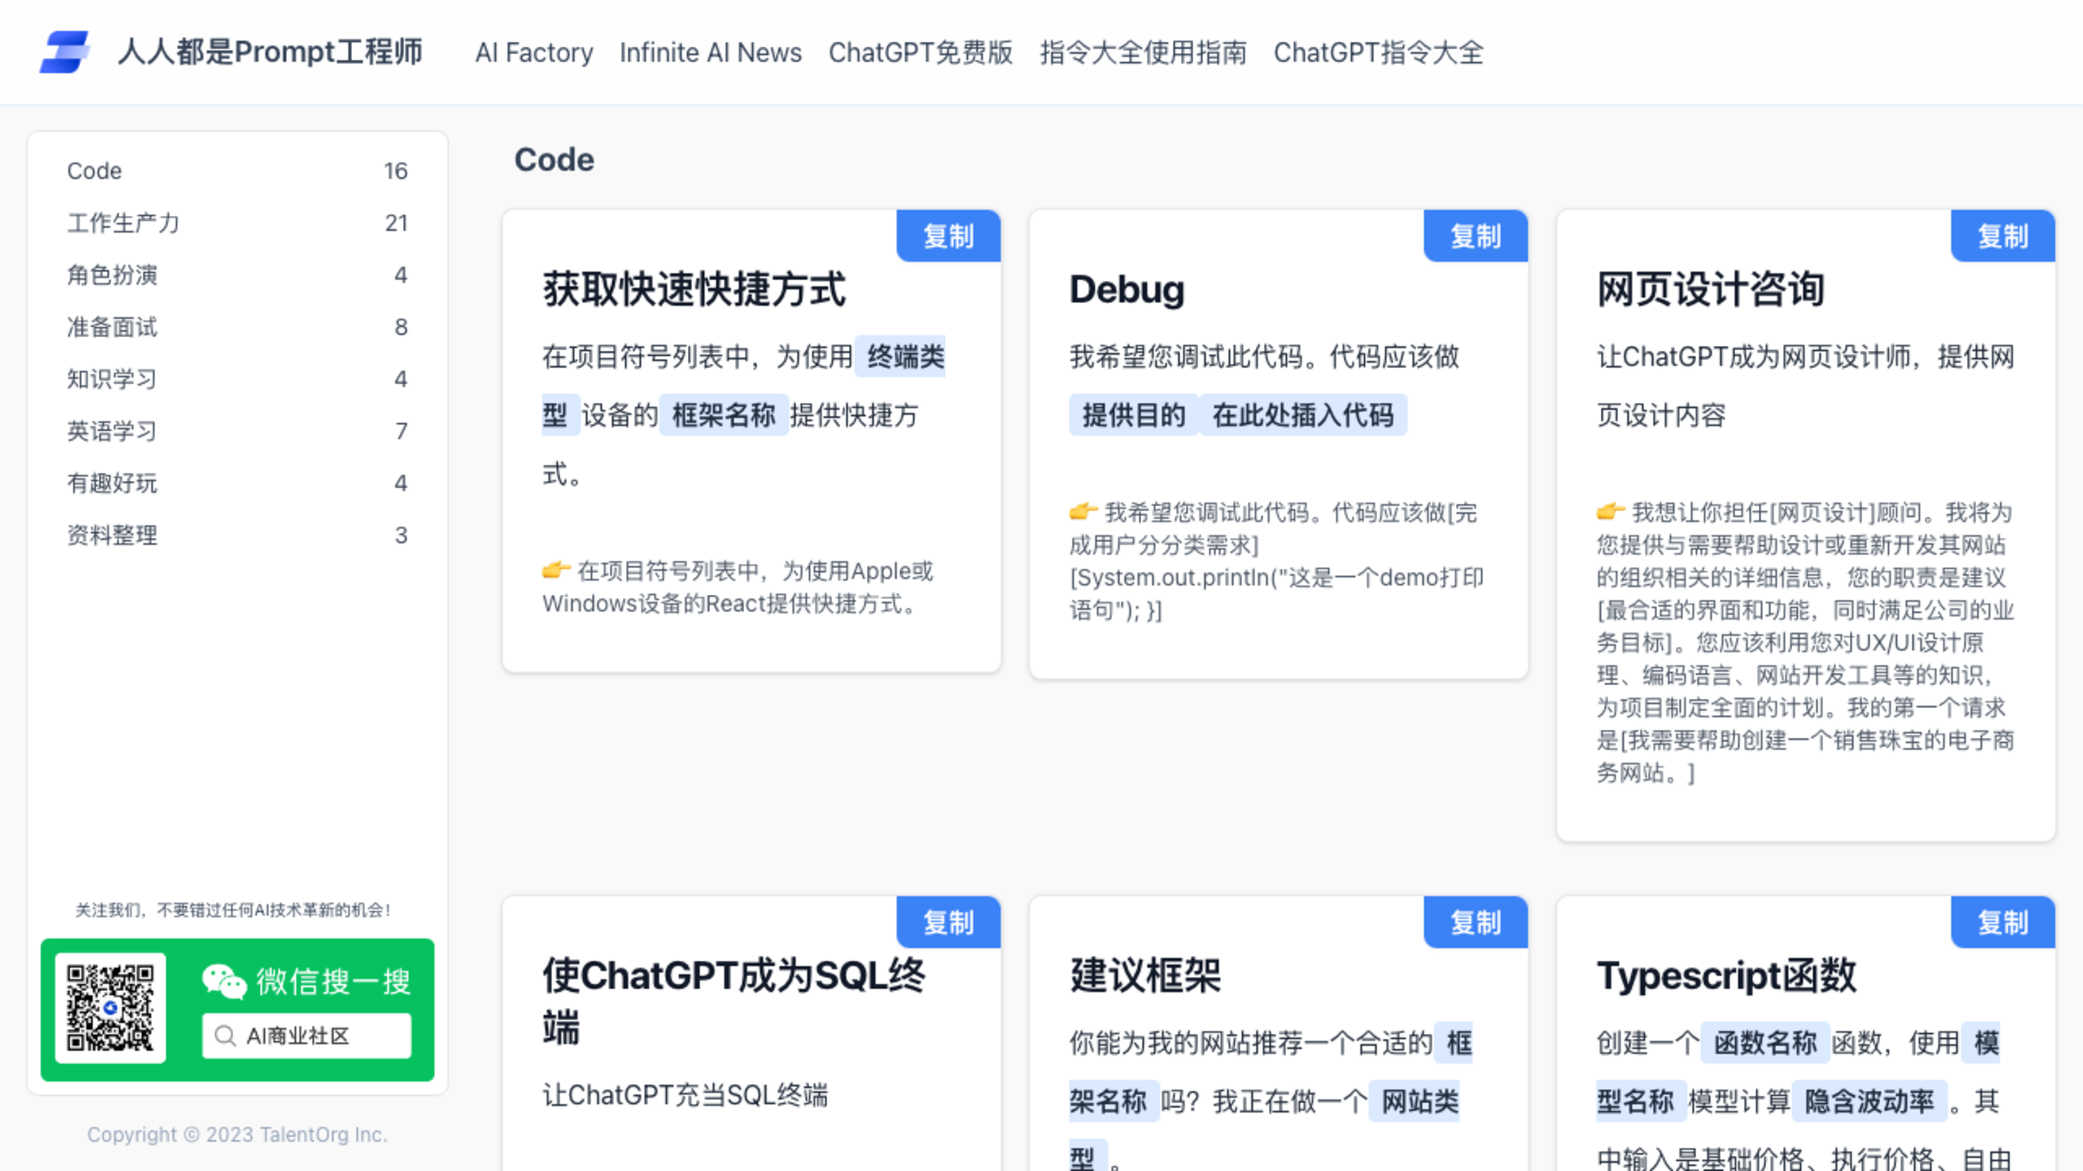Screen dimensions: 2083x1171
Task: Open 指令大全使用指南 in the navigation
Action: point(1143,53)
